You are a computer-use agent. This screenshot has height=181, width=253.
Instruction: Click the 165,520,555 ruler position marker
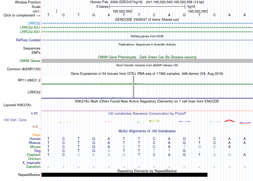[x=198, y=11]
